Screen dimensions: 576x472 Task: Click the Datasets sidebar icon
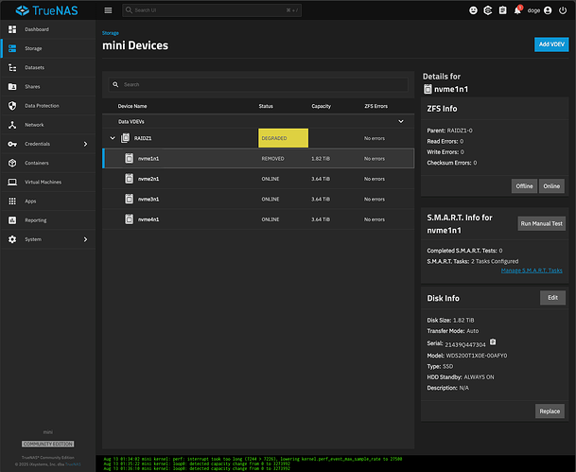pyautogui.click(x=12, y=67)
